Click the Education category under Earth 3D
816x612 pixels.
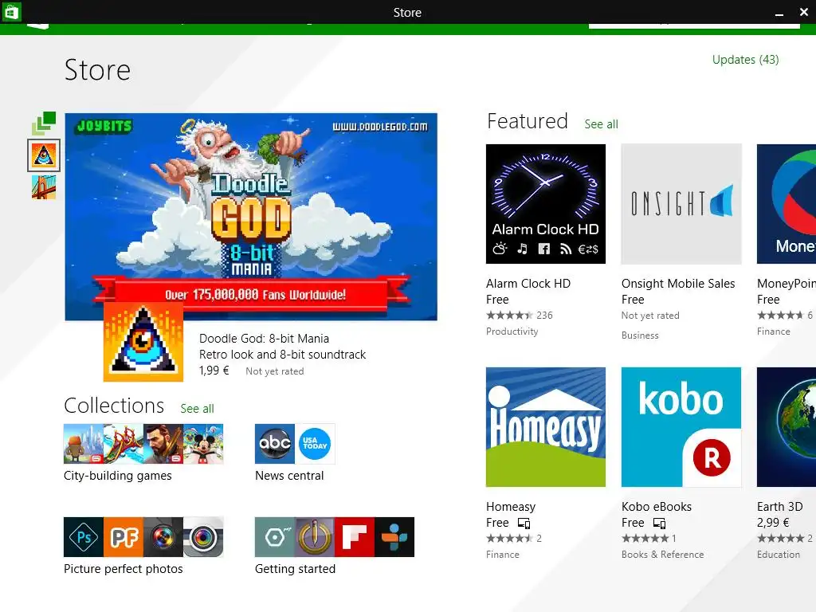(x=779, y=555)
